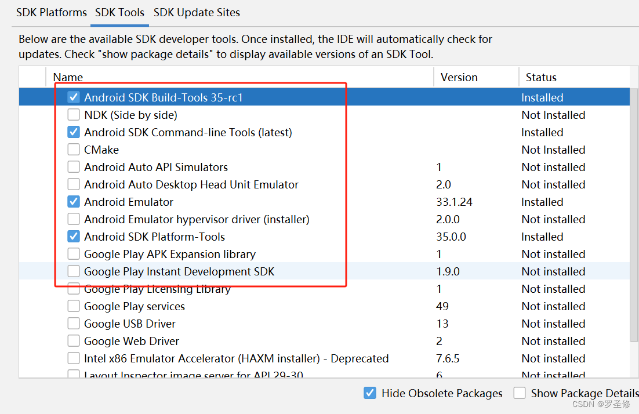Click 'Installed' status of Android Emulator row
This screenshot has height=414, width=639.
(x=542, y=202)
